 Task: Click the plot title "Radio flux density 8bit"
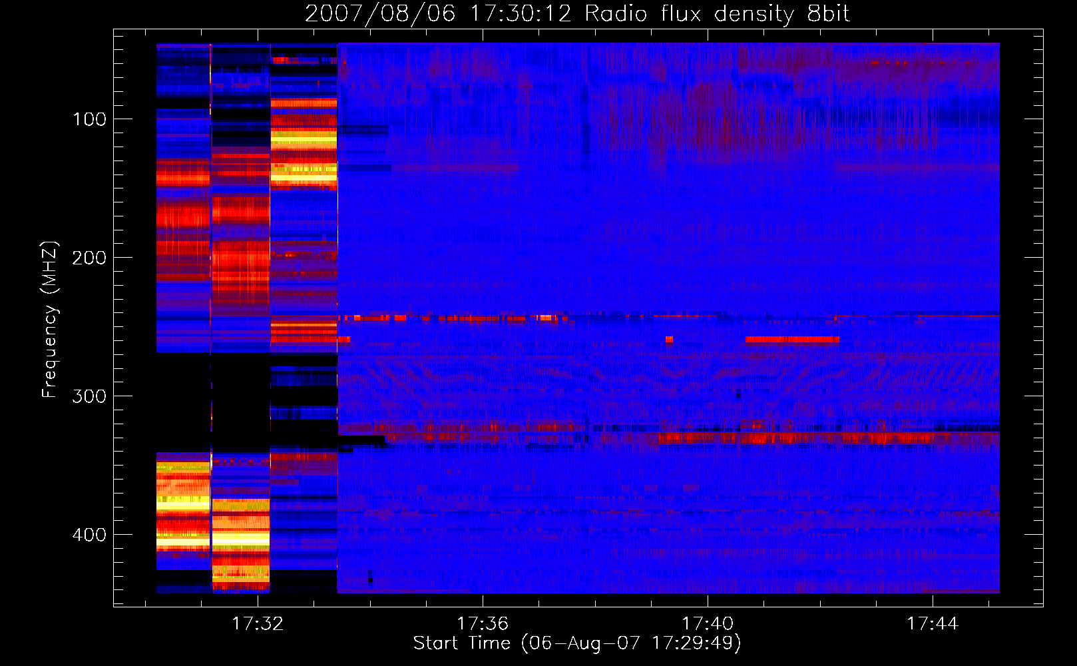pyautogui.click(x=718, y=14)
